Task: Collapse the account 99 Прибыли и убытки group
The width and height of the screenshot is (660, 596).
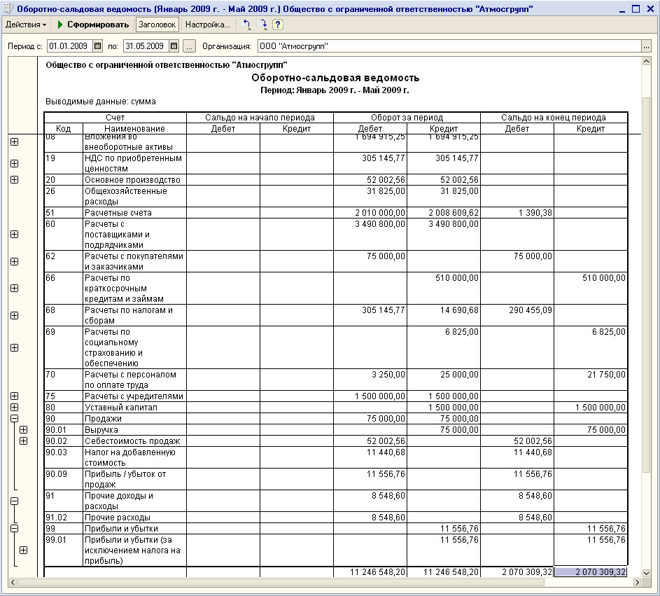Action: coord(14,529)
